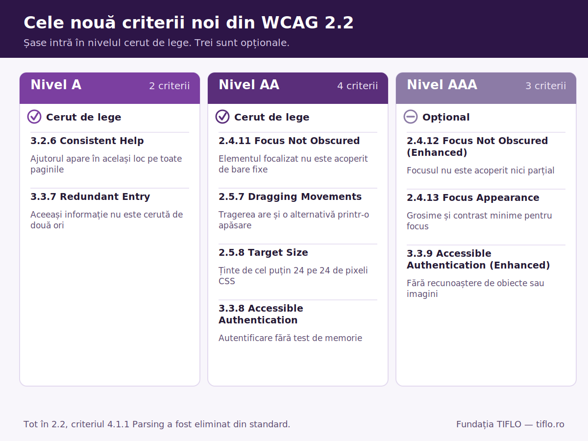
Task: Click description 'Ajutorul apare în același loc'
Action: (106, 164)
